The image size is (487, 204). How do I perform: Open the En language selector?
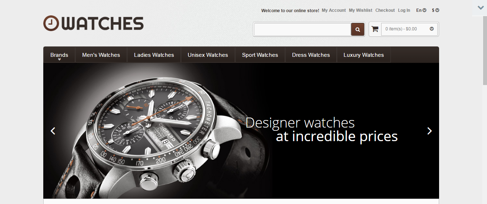click(x=421, y=10)
